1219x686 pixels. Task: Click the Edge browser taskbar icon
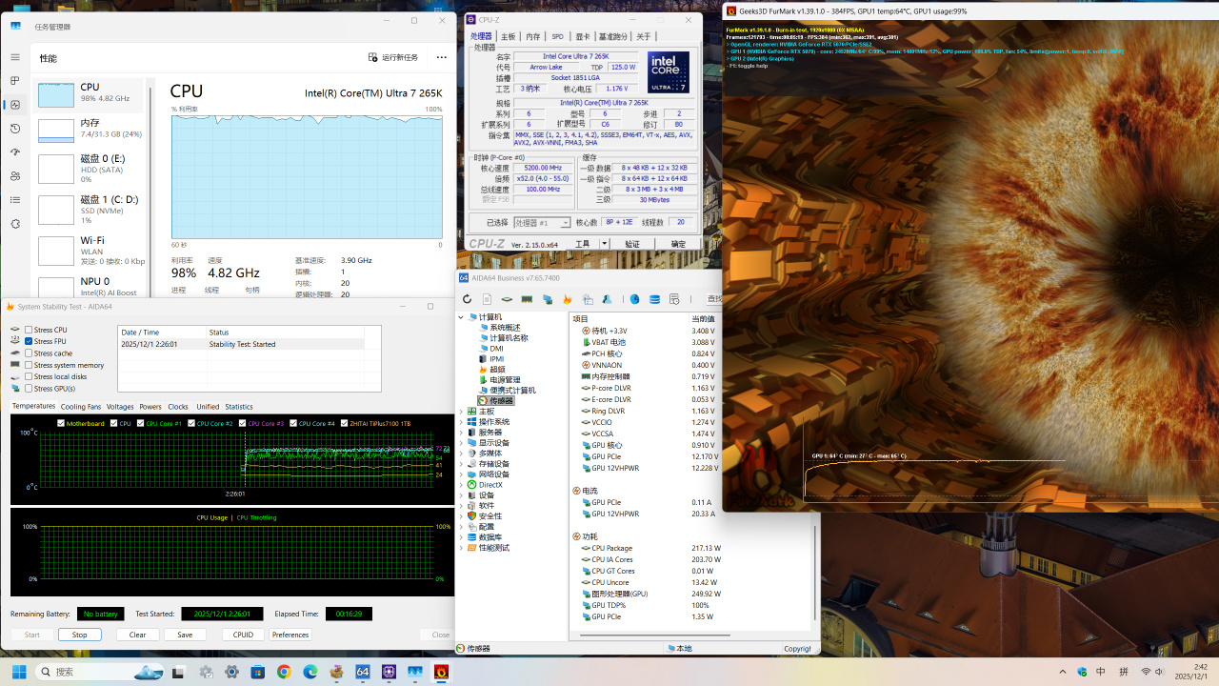(x=310, y=672)
